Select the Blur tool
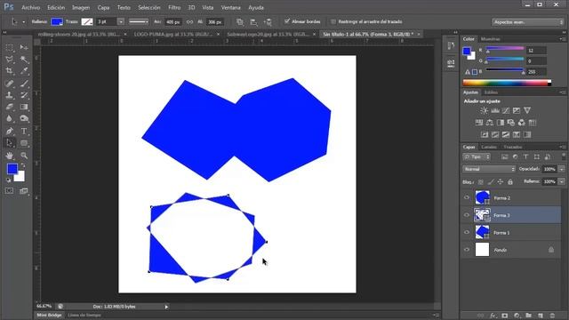The width and height of the screenshot is (569, 320). tap(10, 118)
